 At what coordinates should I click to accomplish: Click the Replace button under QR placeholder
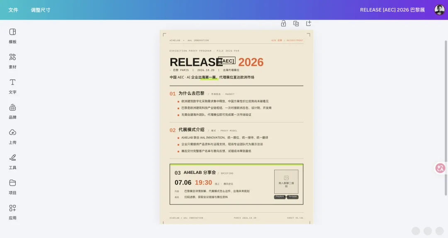click(x=280, y=197)
